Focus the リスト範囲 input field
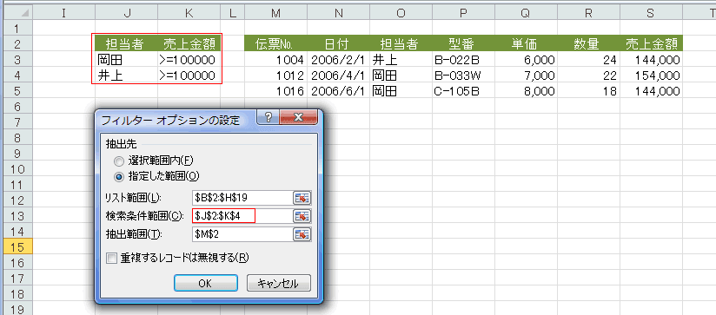Viewport: 716px width, 315px height. click(242, 197)
